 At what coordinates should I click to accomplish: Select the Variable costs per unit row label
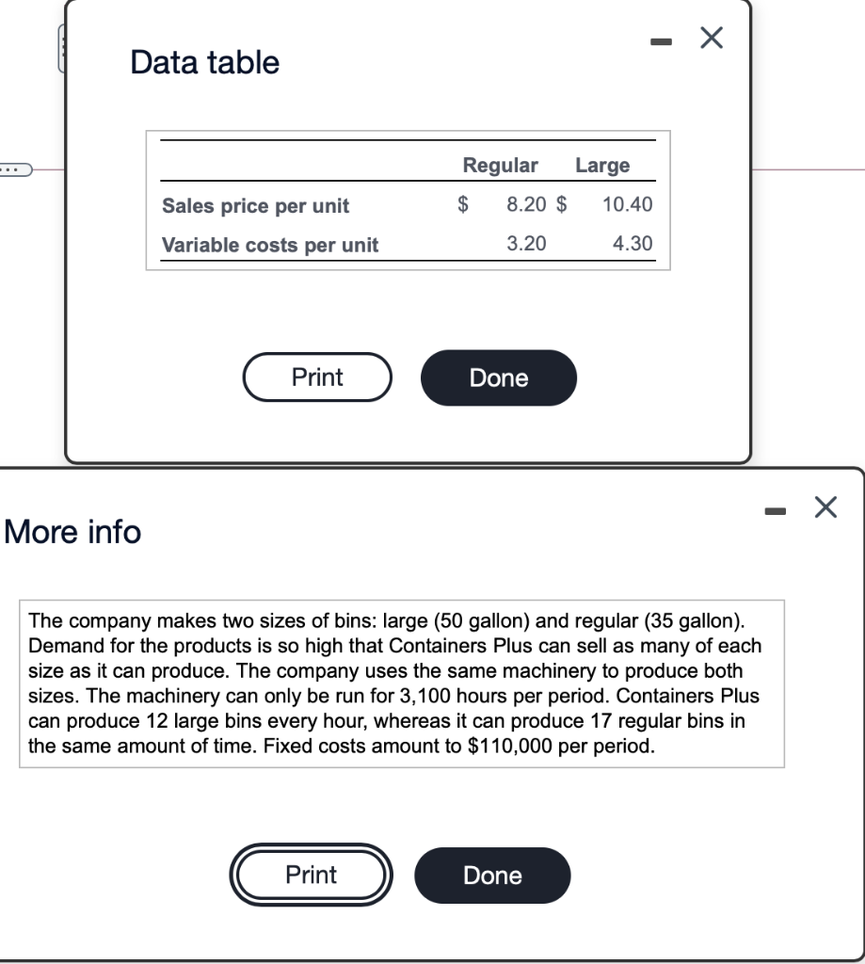[271, 245]
